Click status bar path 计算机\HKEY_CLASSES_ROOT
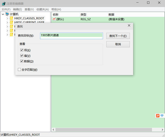 click(x=20, y=135)
